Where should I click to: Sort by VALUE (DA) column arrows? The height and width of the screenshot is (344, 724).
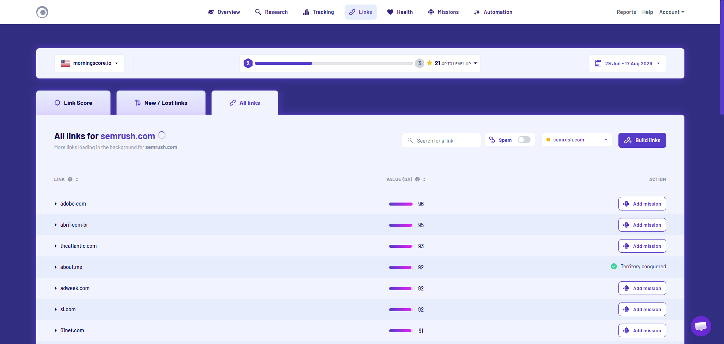(424, 180)
